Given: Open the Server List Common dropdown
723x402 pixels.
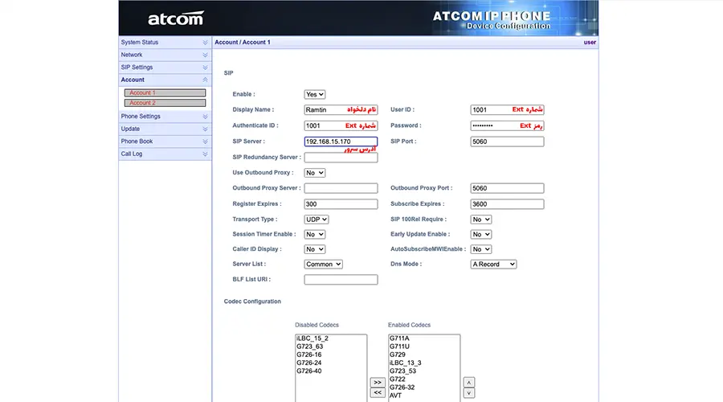Looking at the screenshot, I should 323,265.
